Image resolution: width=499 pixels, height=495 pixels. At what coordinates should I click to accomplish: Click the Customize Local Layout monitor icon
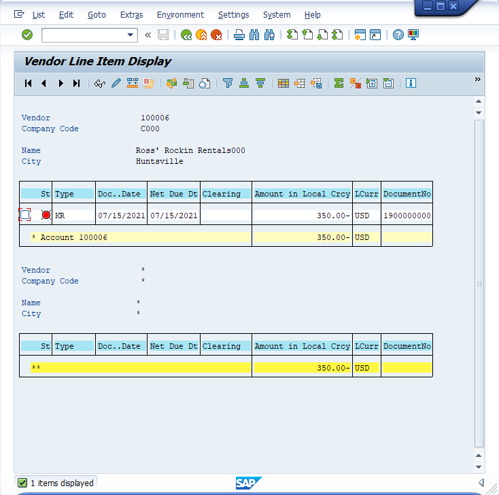tap(413, 35)
